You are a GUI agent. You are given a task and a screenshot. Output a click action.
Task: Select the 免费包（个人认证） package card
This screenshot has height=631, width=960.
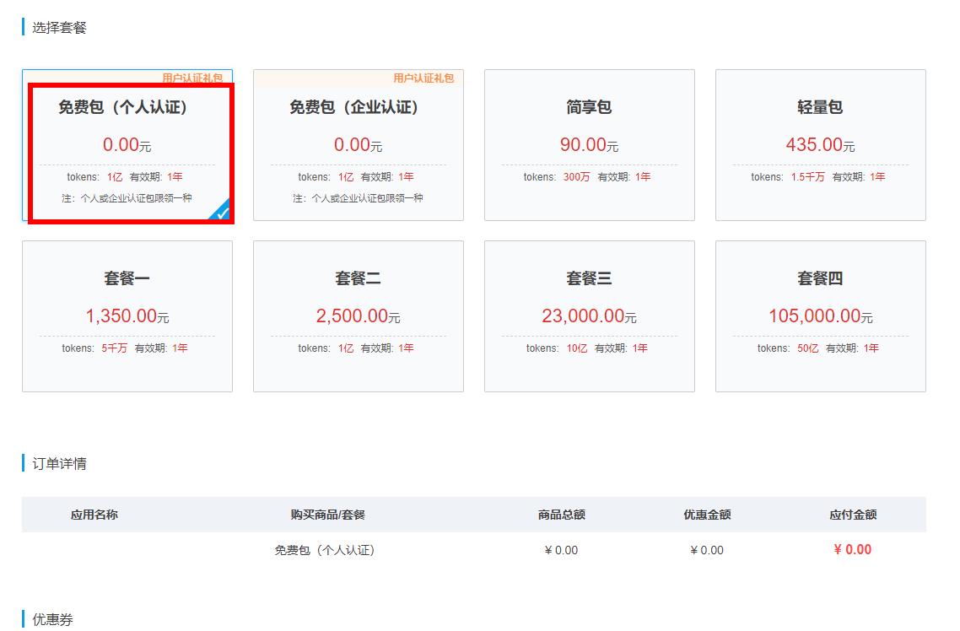pos(127,145)
